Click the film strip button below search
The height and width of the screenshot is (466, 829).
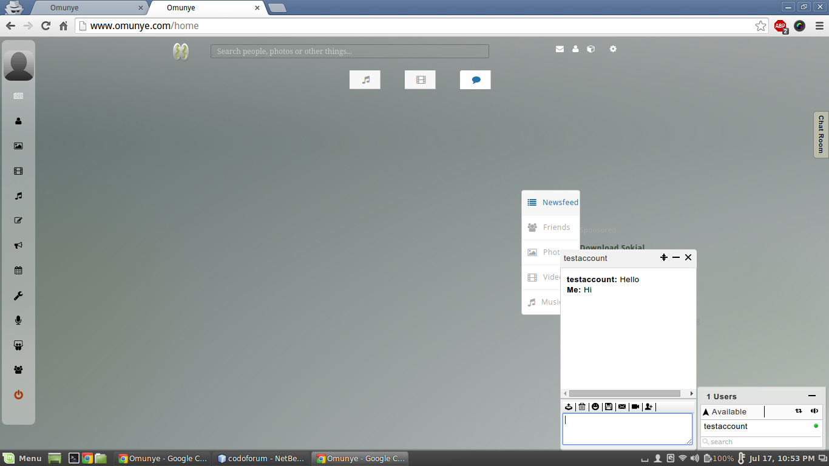(x=420, y=79)
